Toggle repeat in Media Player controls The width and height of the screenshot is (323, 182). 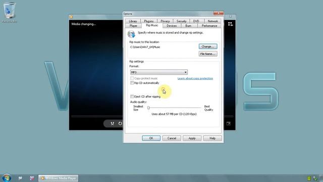point(120,123)
